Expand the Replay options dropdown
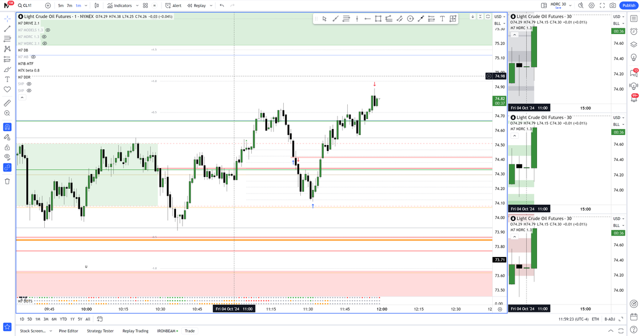 211,5
